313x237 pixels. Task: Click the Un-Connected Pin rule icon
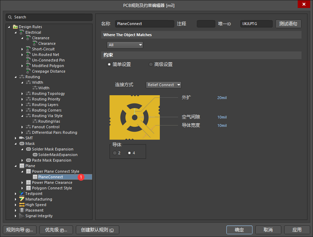pyautogui.click(x=29, y=60)
